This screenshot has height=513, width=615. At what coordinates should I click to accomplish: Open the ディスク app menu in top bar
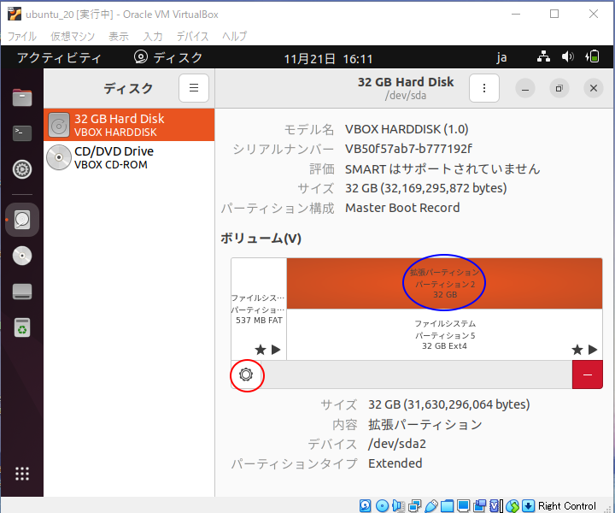point(168,57)
